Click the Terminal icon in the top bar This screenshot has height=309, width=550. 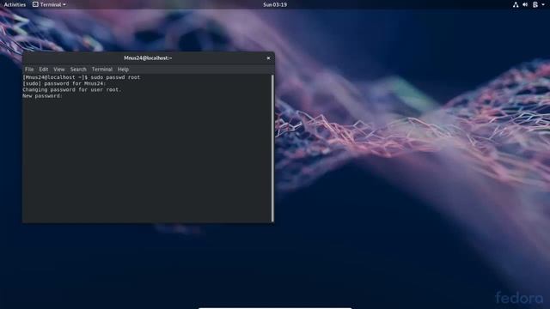tap(35, 4)
